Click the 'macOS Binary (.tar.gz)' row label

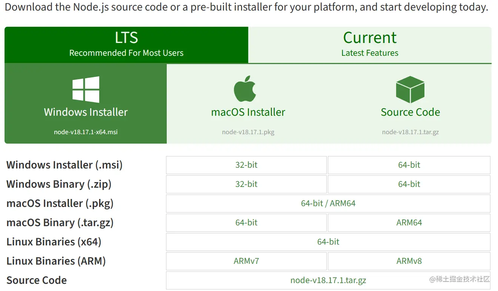tap(60, 223)
